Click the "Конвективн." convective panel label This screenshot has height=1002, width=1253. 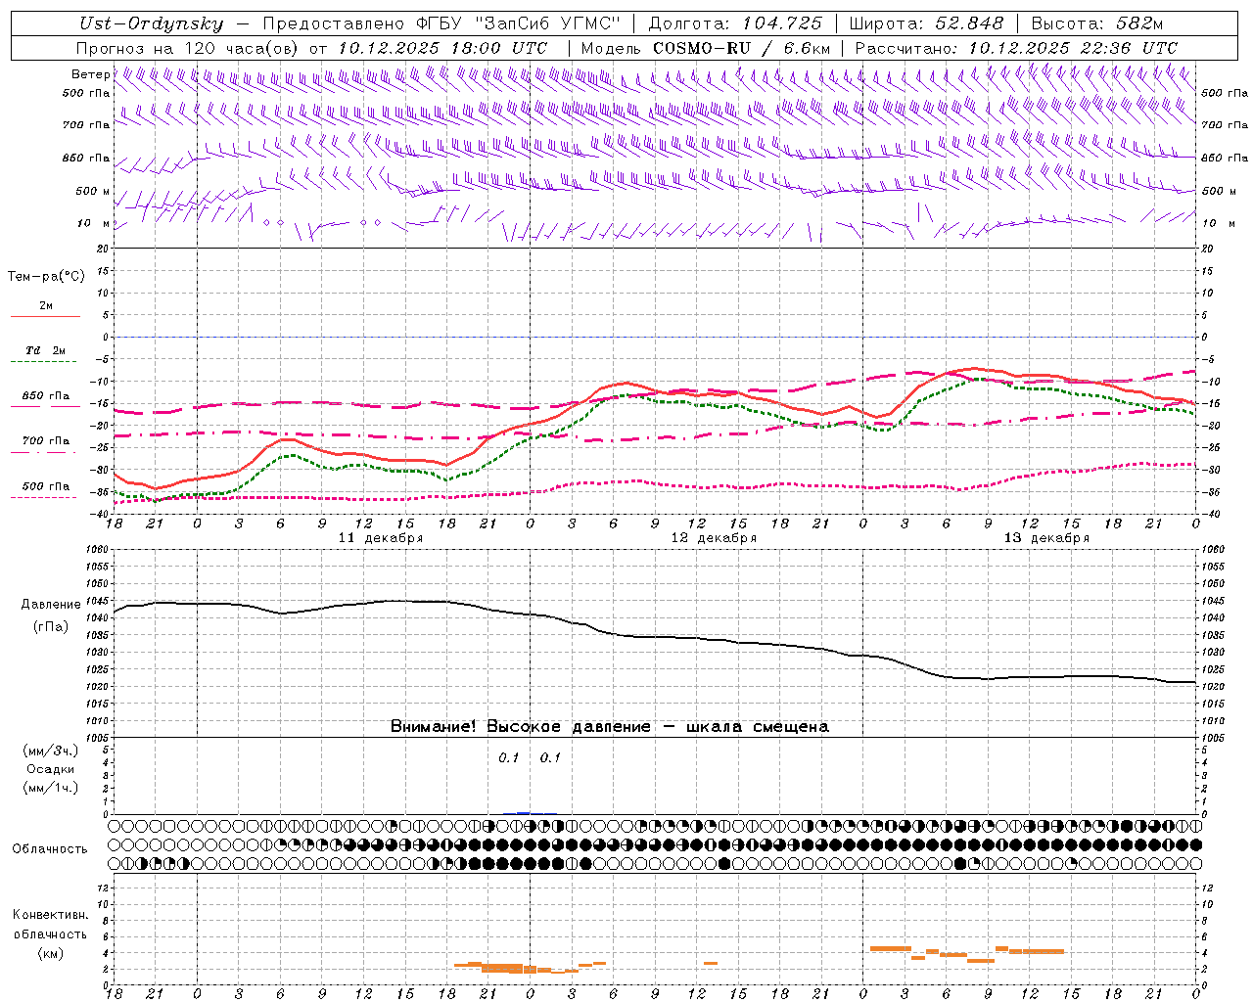51,915
